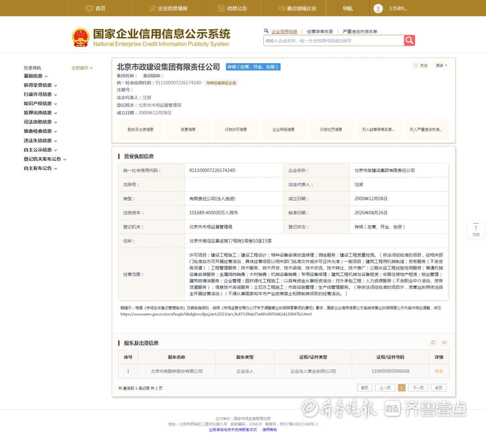Click the star 关注 button
The height and width of the screenshot is (438, 486).
click(421, 65)
